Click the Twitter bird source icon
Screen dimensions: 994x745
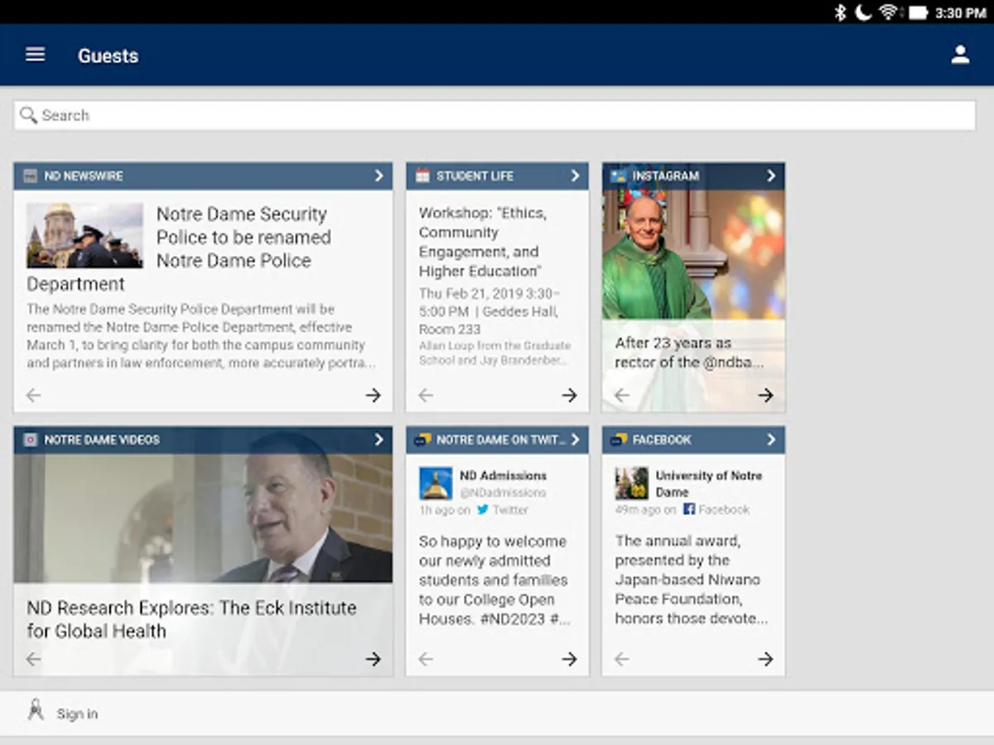point(482,510)
